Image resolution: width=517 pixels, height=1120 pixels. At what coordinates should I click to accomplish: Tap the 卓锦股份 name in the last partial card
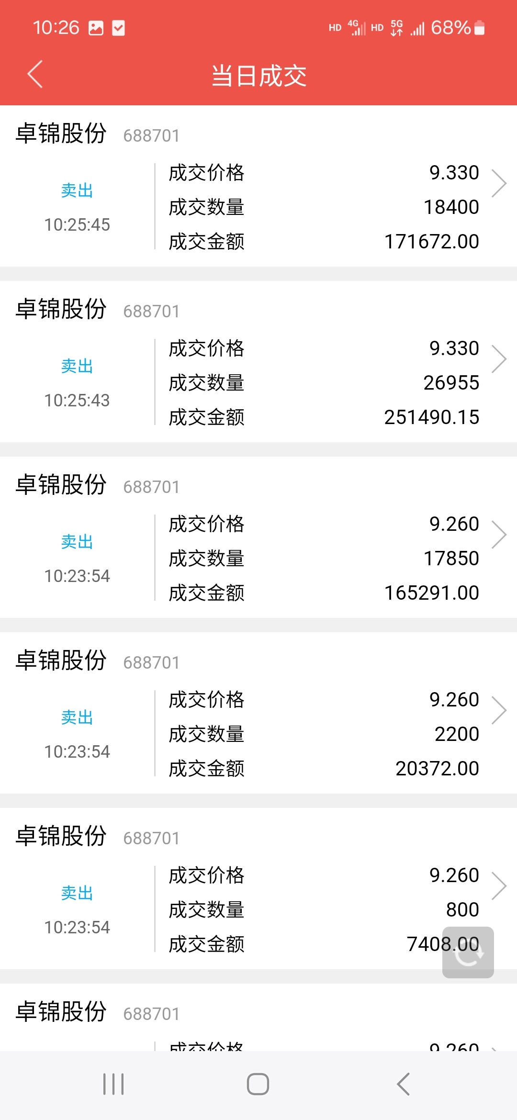[x=61, y=1012]
